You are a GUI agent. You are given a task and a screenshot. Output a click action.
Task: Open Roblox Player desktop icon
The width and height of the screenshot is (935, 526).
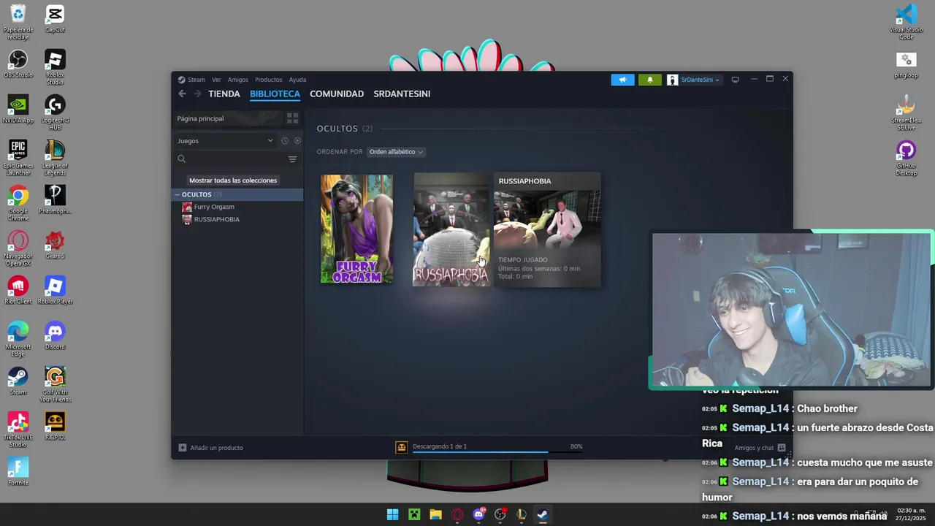(x=55, y=291)
